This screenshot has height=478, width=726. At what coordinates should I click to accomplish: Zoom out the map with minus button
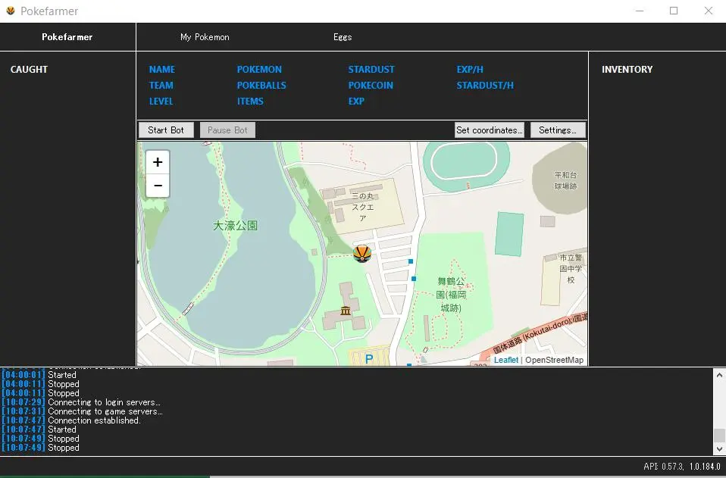pyautogui.click(x=158, y=186)
